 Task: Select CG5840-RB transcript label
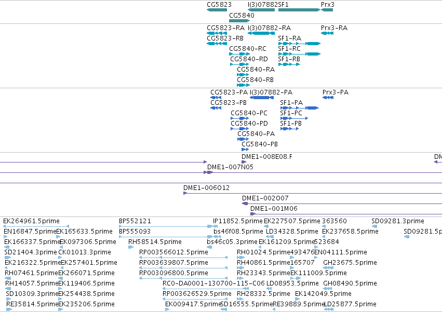click(x=255, y=80)
